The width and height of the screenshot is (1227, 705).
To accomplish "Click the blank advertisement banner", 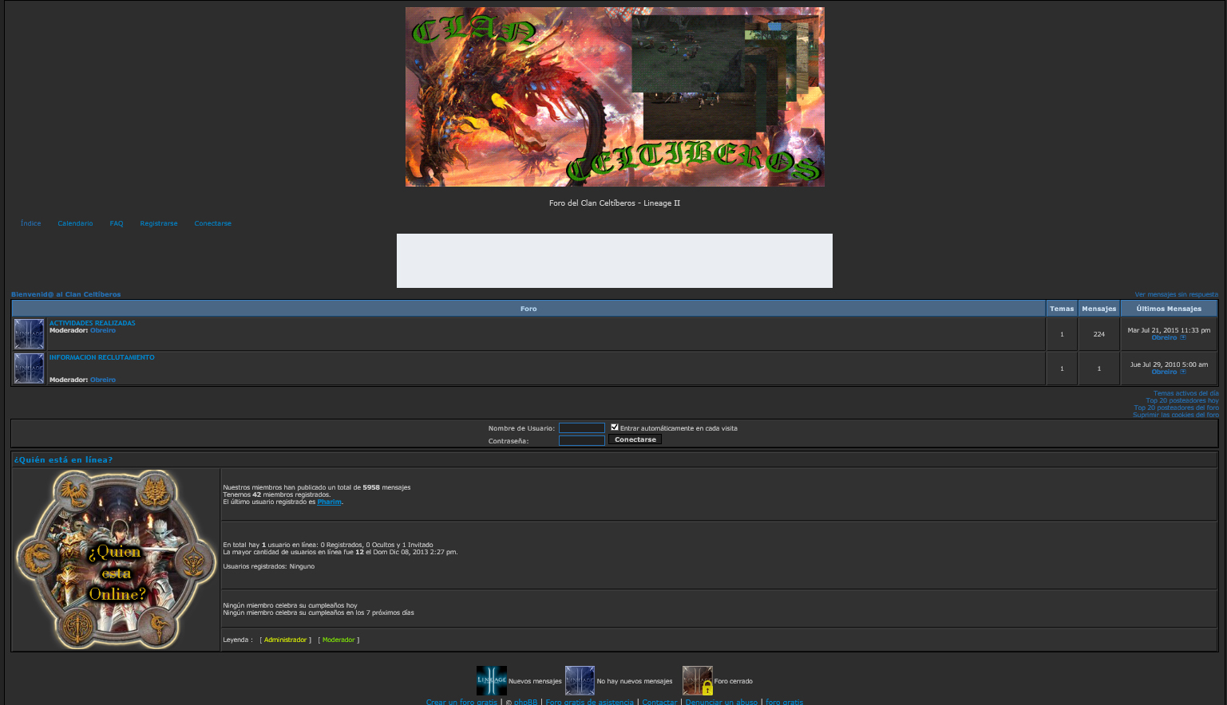I will coord(615,261).
